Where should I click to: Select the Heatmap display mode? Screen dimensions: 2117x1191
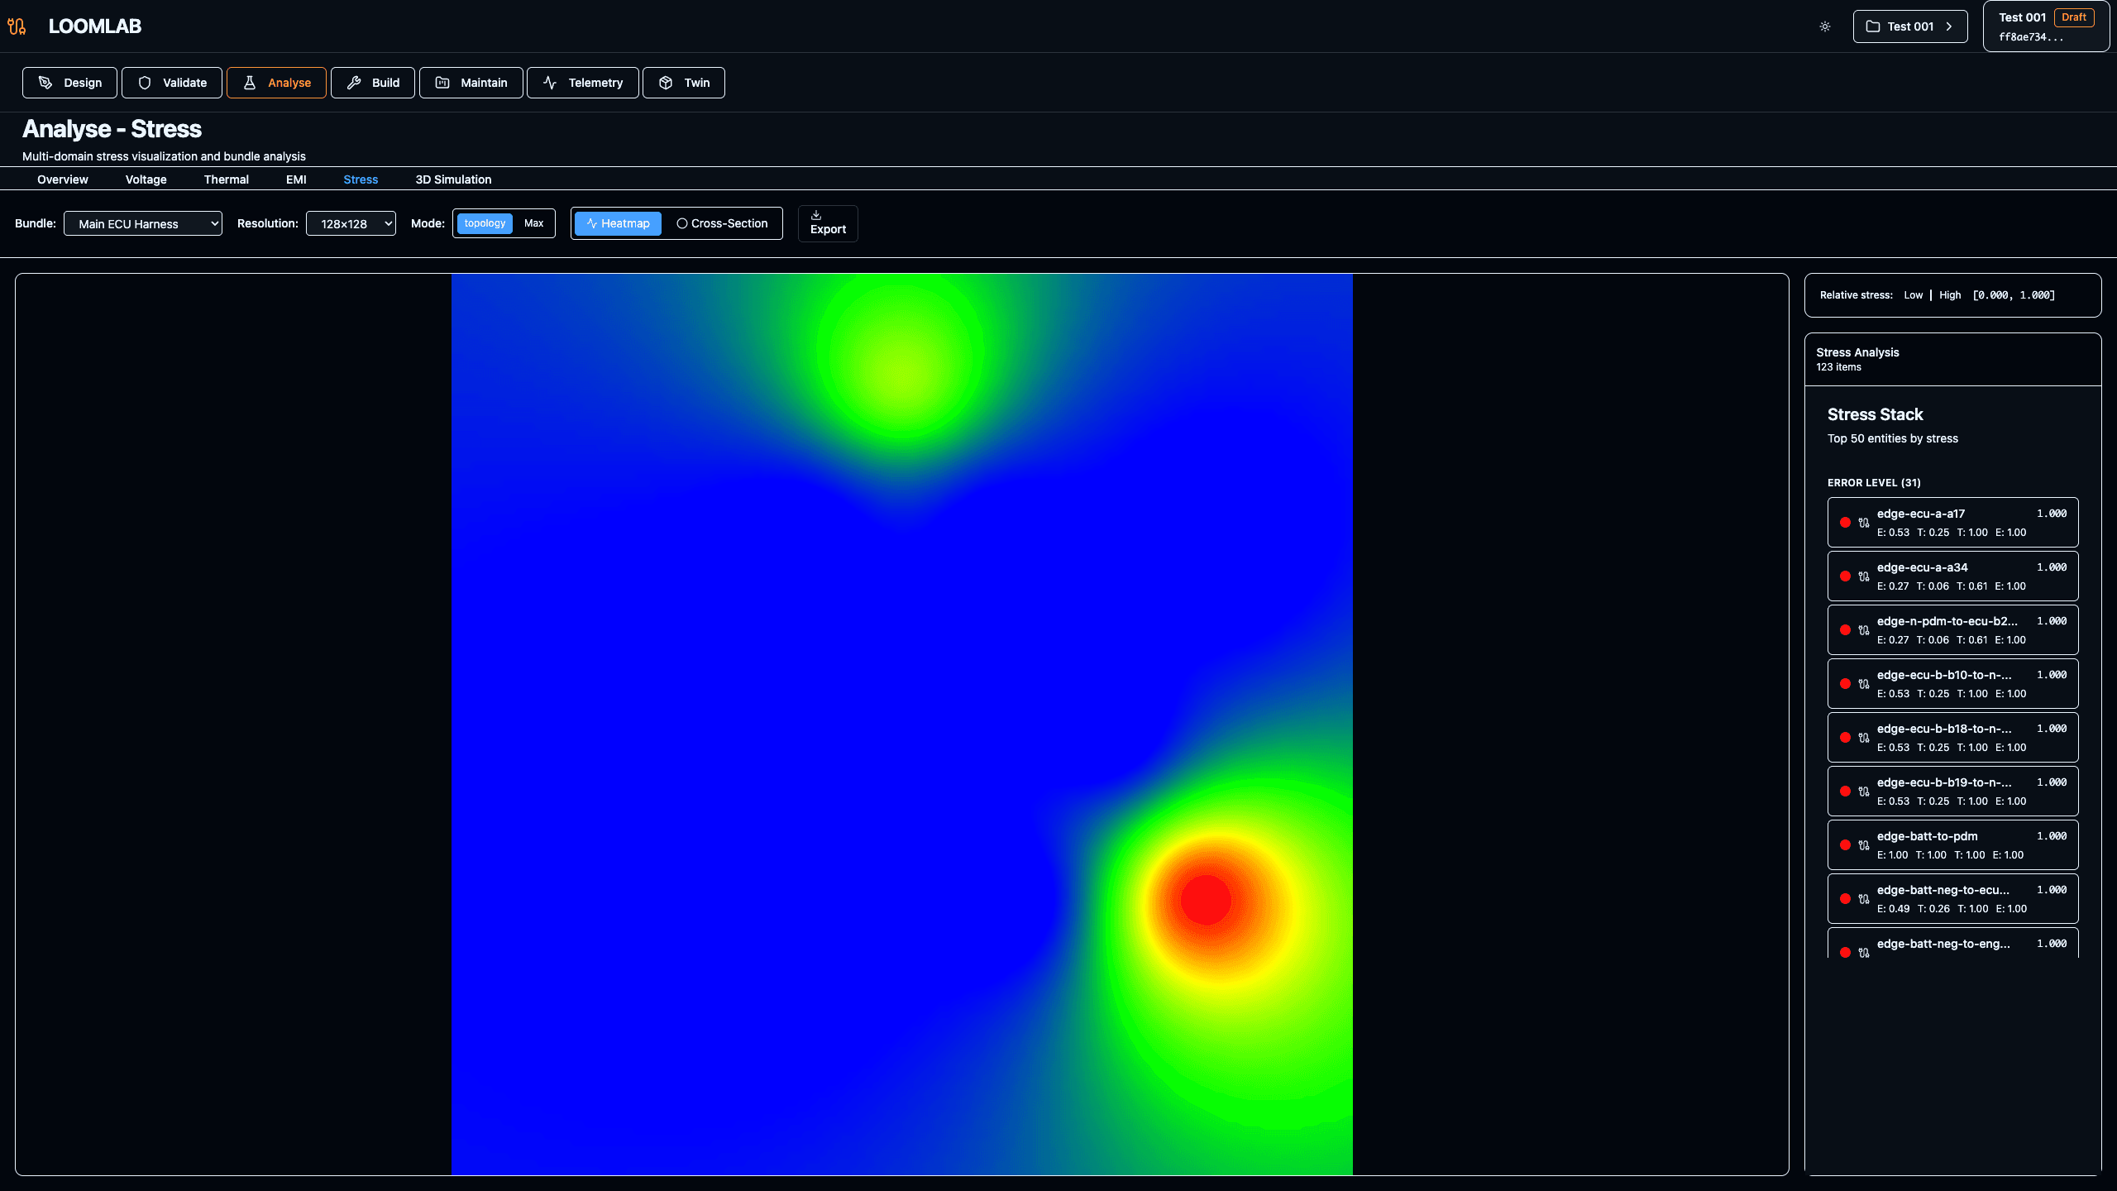pos(617,223)
